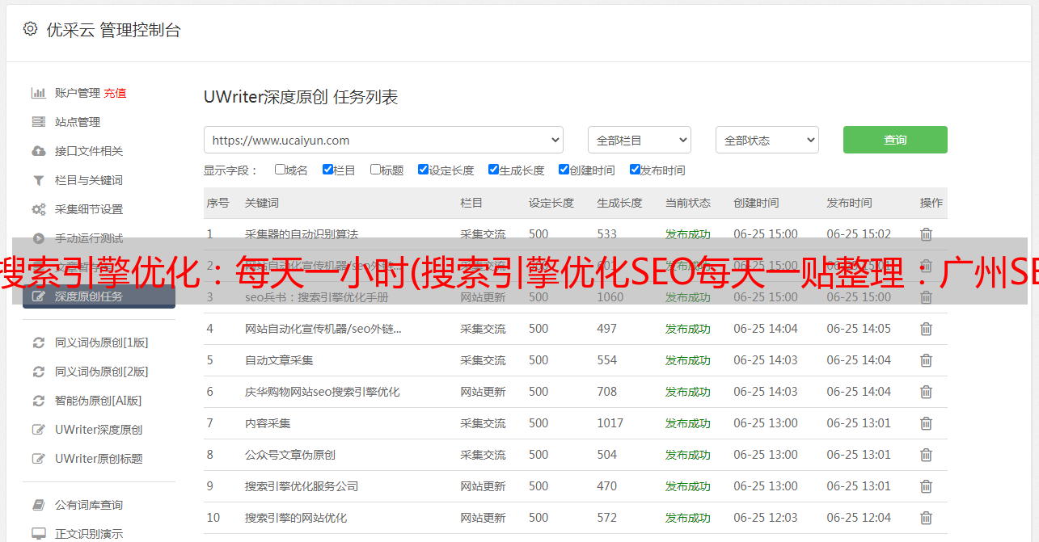Screen dimensions: 1039x542
Task: Open the https://www.ucaiyun.com site dropdown
Action: [383, 140]
